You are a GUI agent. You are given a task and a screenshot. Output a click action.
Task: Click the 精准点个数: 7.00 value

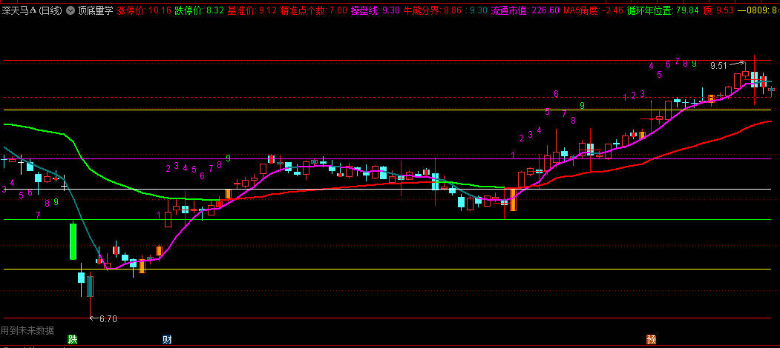tap(313, 10)
